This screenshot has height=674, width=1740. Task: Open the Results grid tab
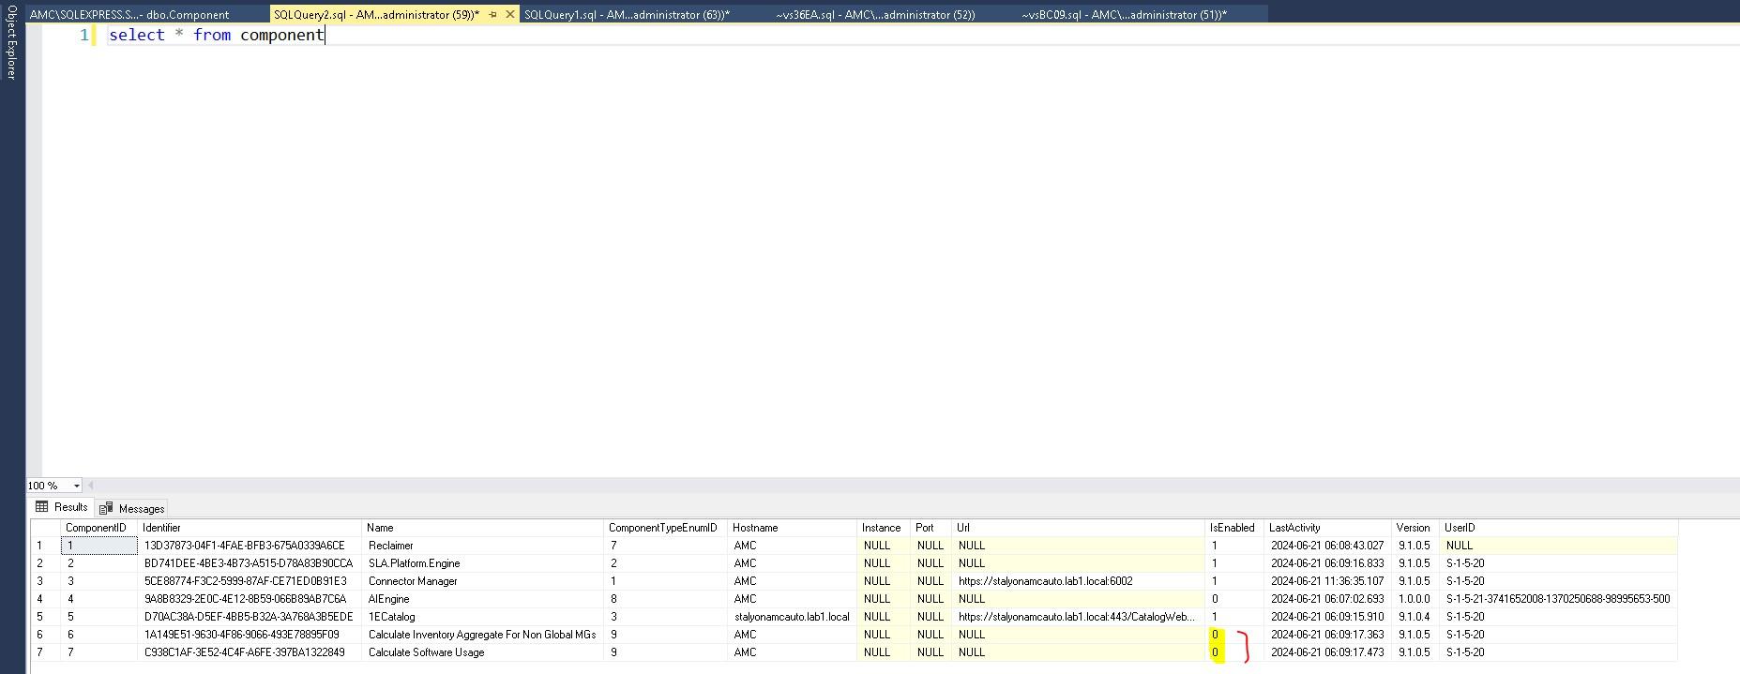coord(62,507)
